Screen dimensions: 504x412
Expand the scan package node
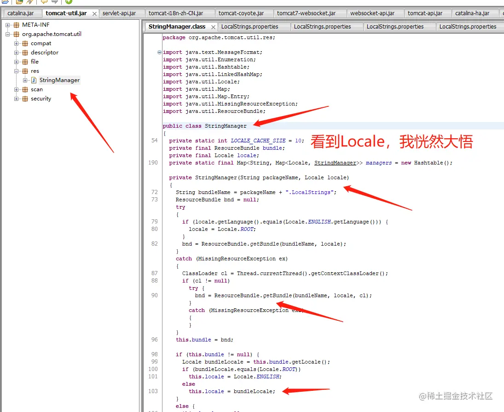point(17,89)
